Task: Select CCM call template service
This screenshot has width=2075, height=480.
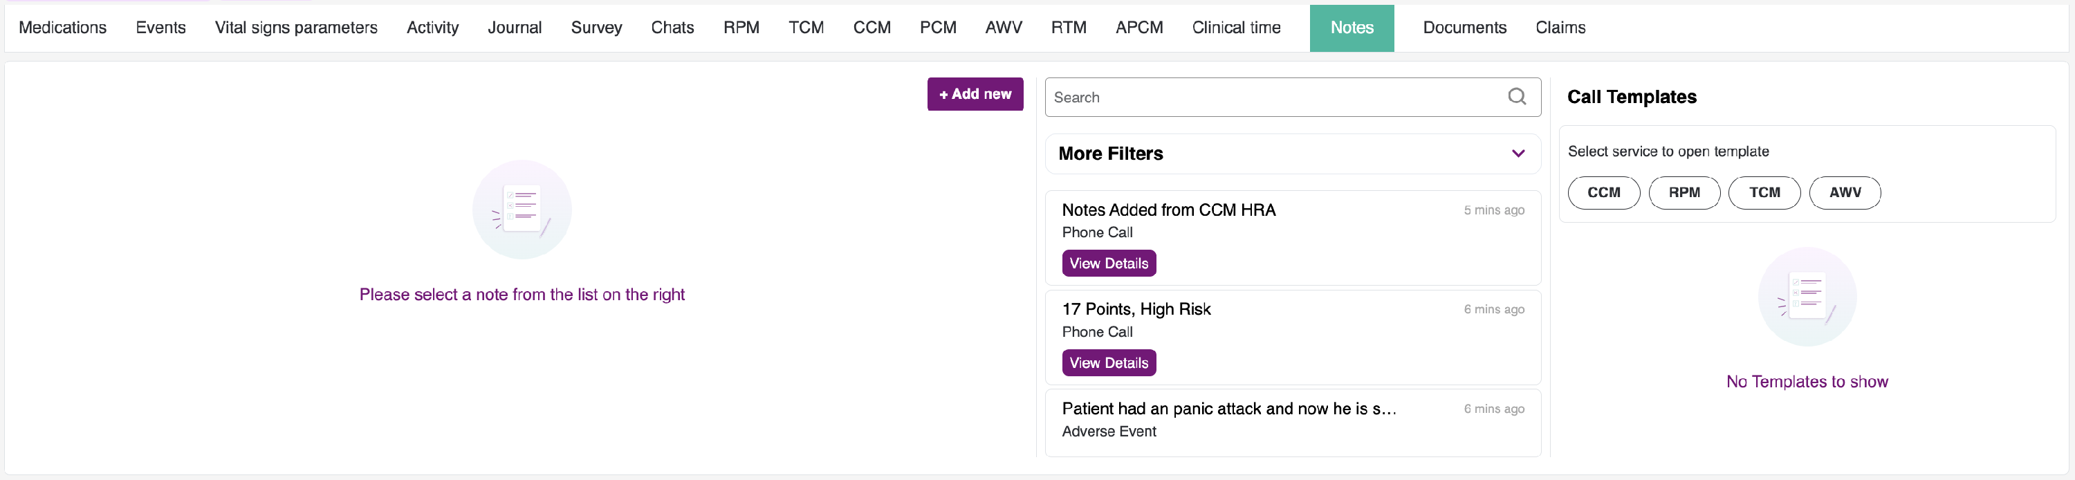Action: click(1603, 192)
